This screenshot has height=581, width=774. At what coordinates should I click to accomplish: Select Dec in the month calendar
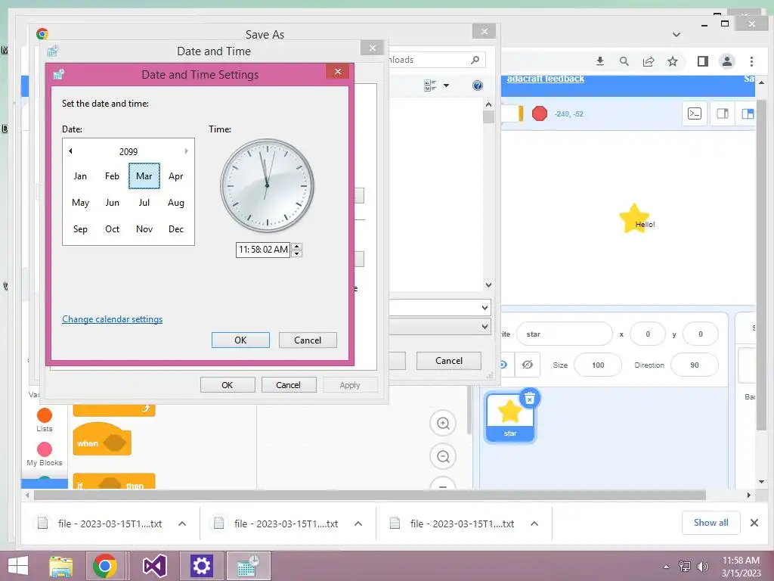tap(175, 229)
